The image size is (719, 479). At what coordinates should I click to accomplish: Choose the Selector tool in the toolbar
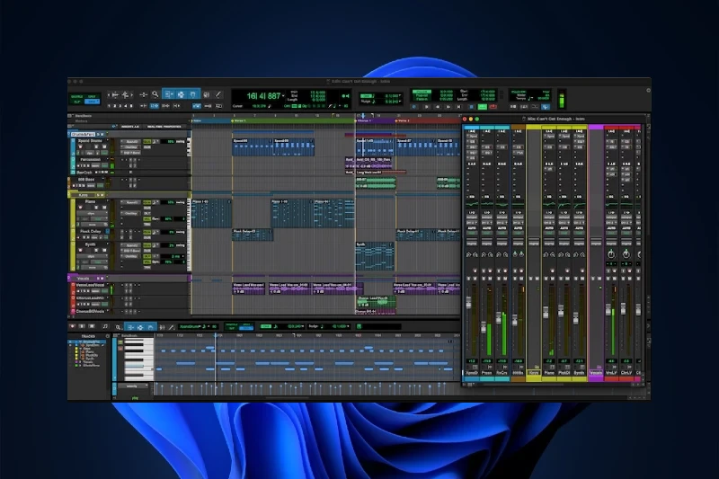181,93
